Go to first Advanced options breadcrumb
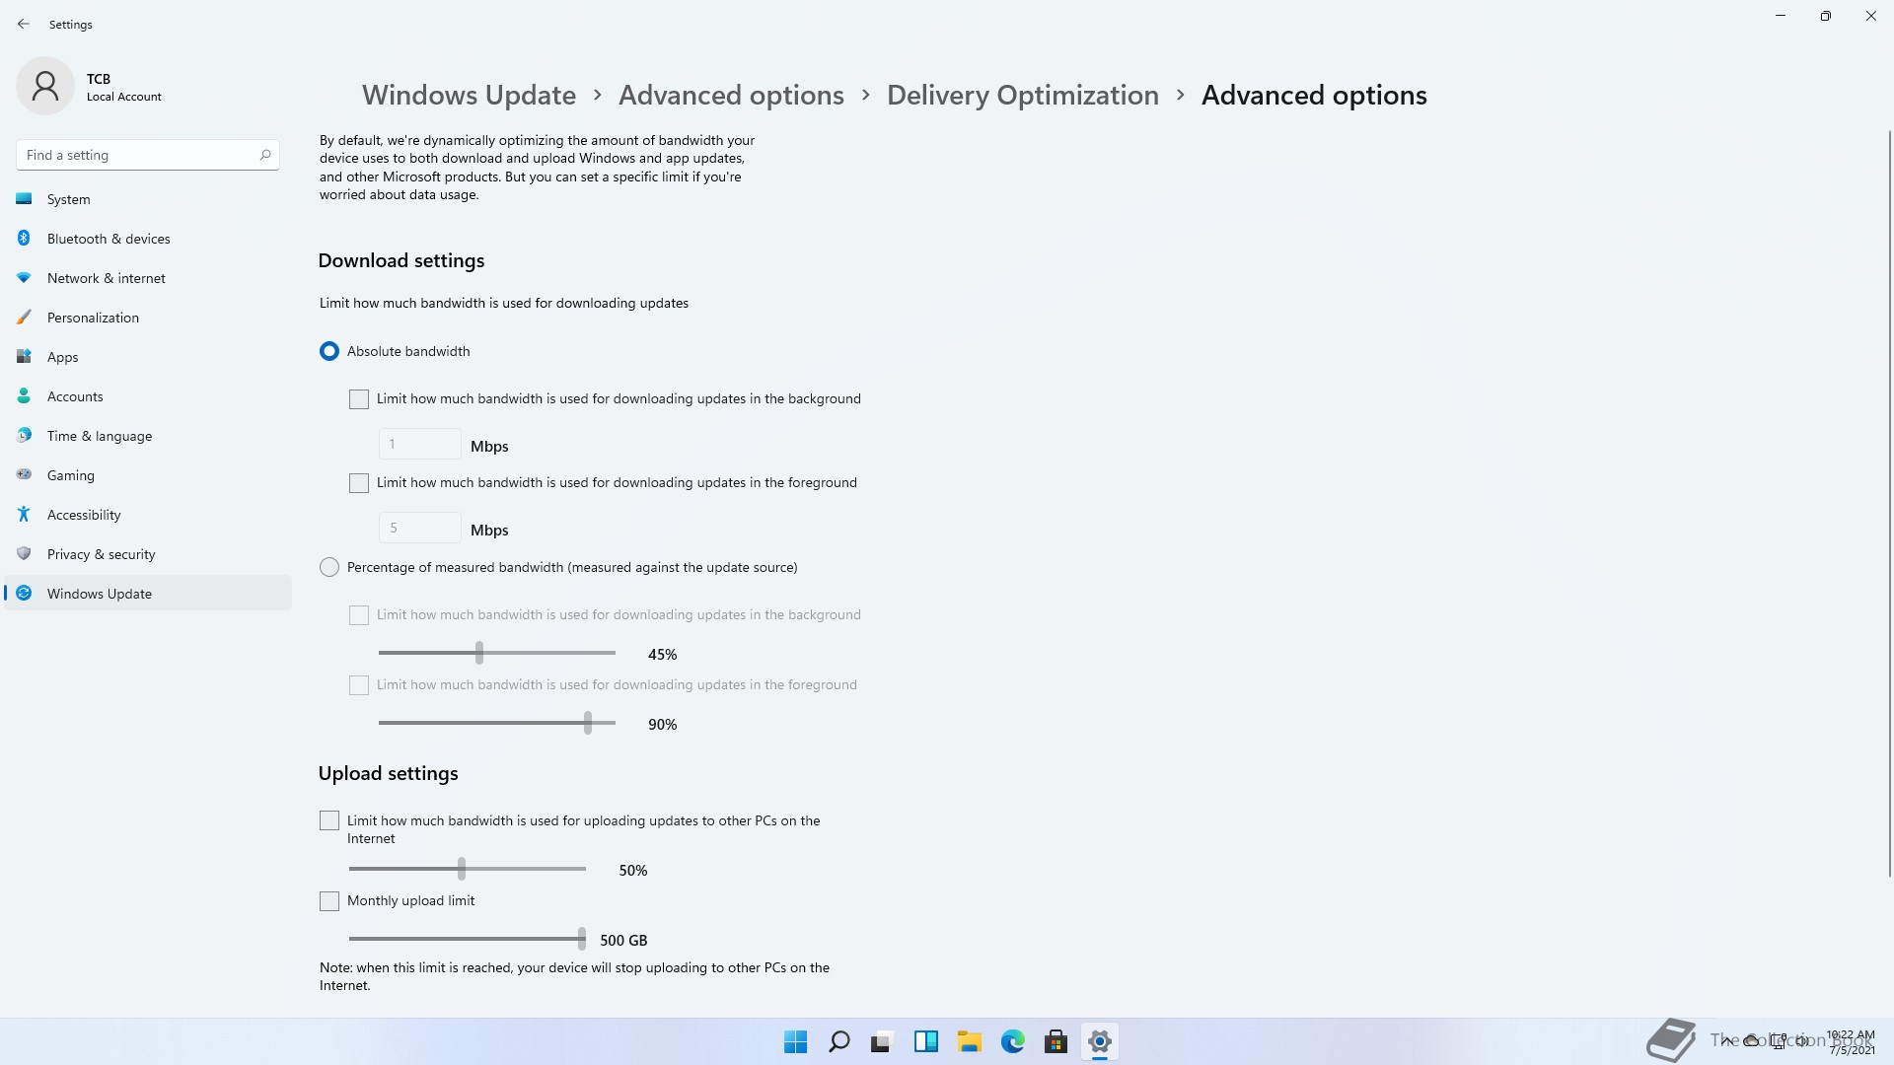The image size is (1894, 1065). (731, 95)
